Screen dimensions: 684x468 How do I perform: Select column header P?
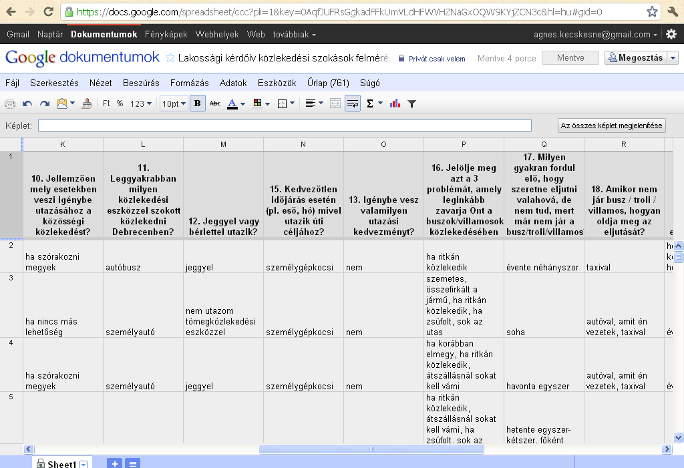464,144
